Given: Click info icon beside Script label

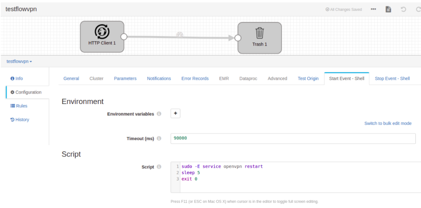Looking at the screenshot, I should pyautogui.click(x=159, y=166).
